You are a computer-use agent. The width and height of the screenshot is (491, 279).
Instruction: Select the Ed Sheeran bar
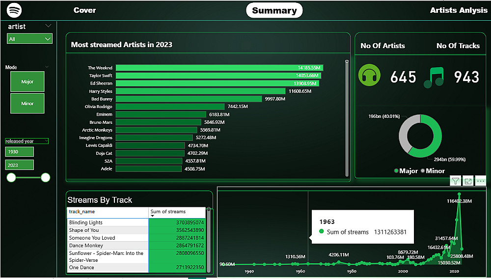[218, 84]
